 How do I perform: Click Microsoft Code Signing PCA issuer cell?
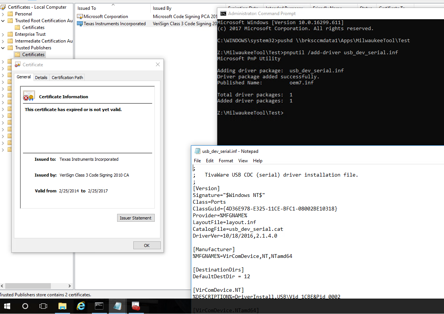coord(185,17)
